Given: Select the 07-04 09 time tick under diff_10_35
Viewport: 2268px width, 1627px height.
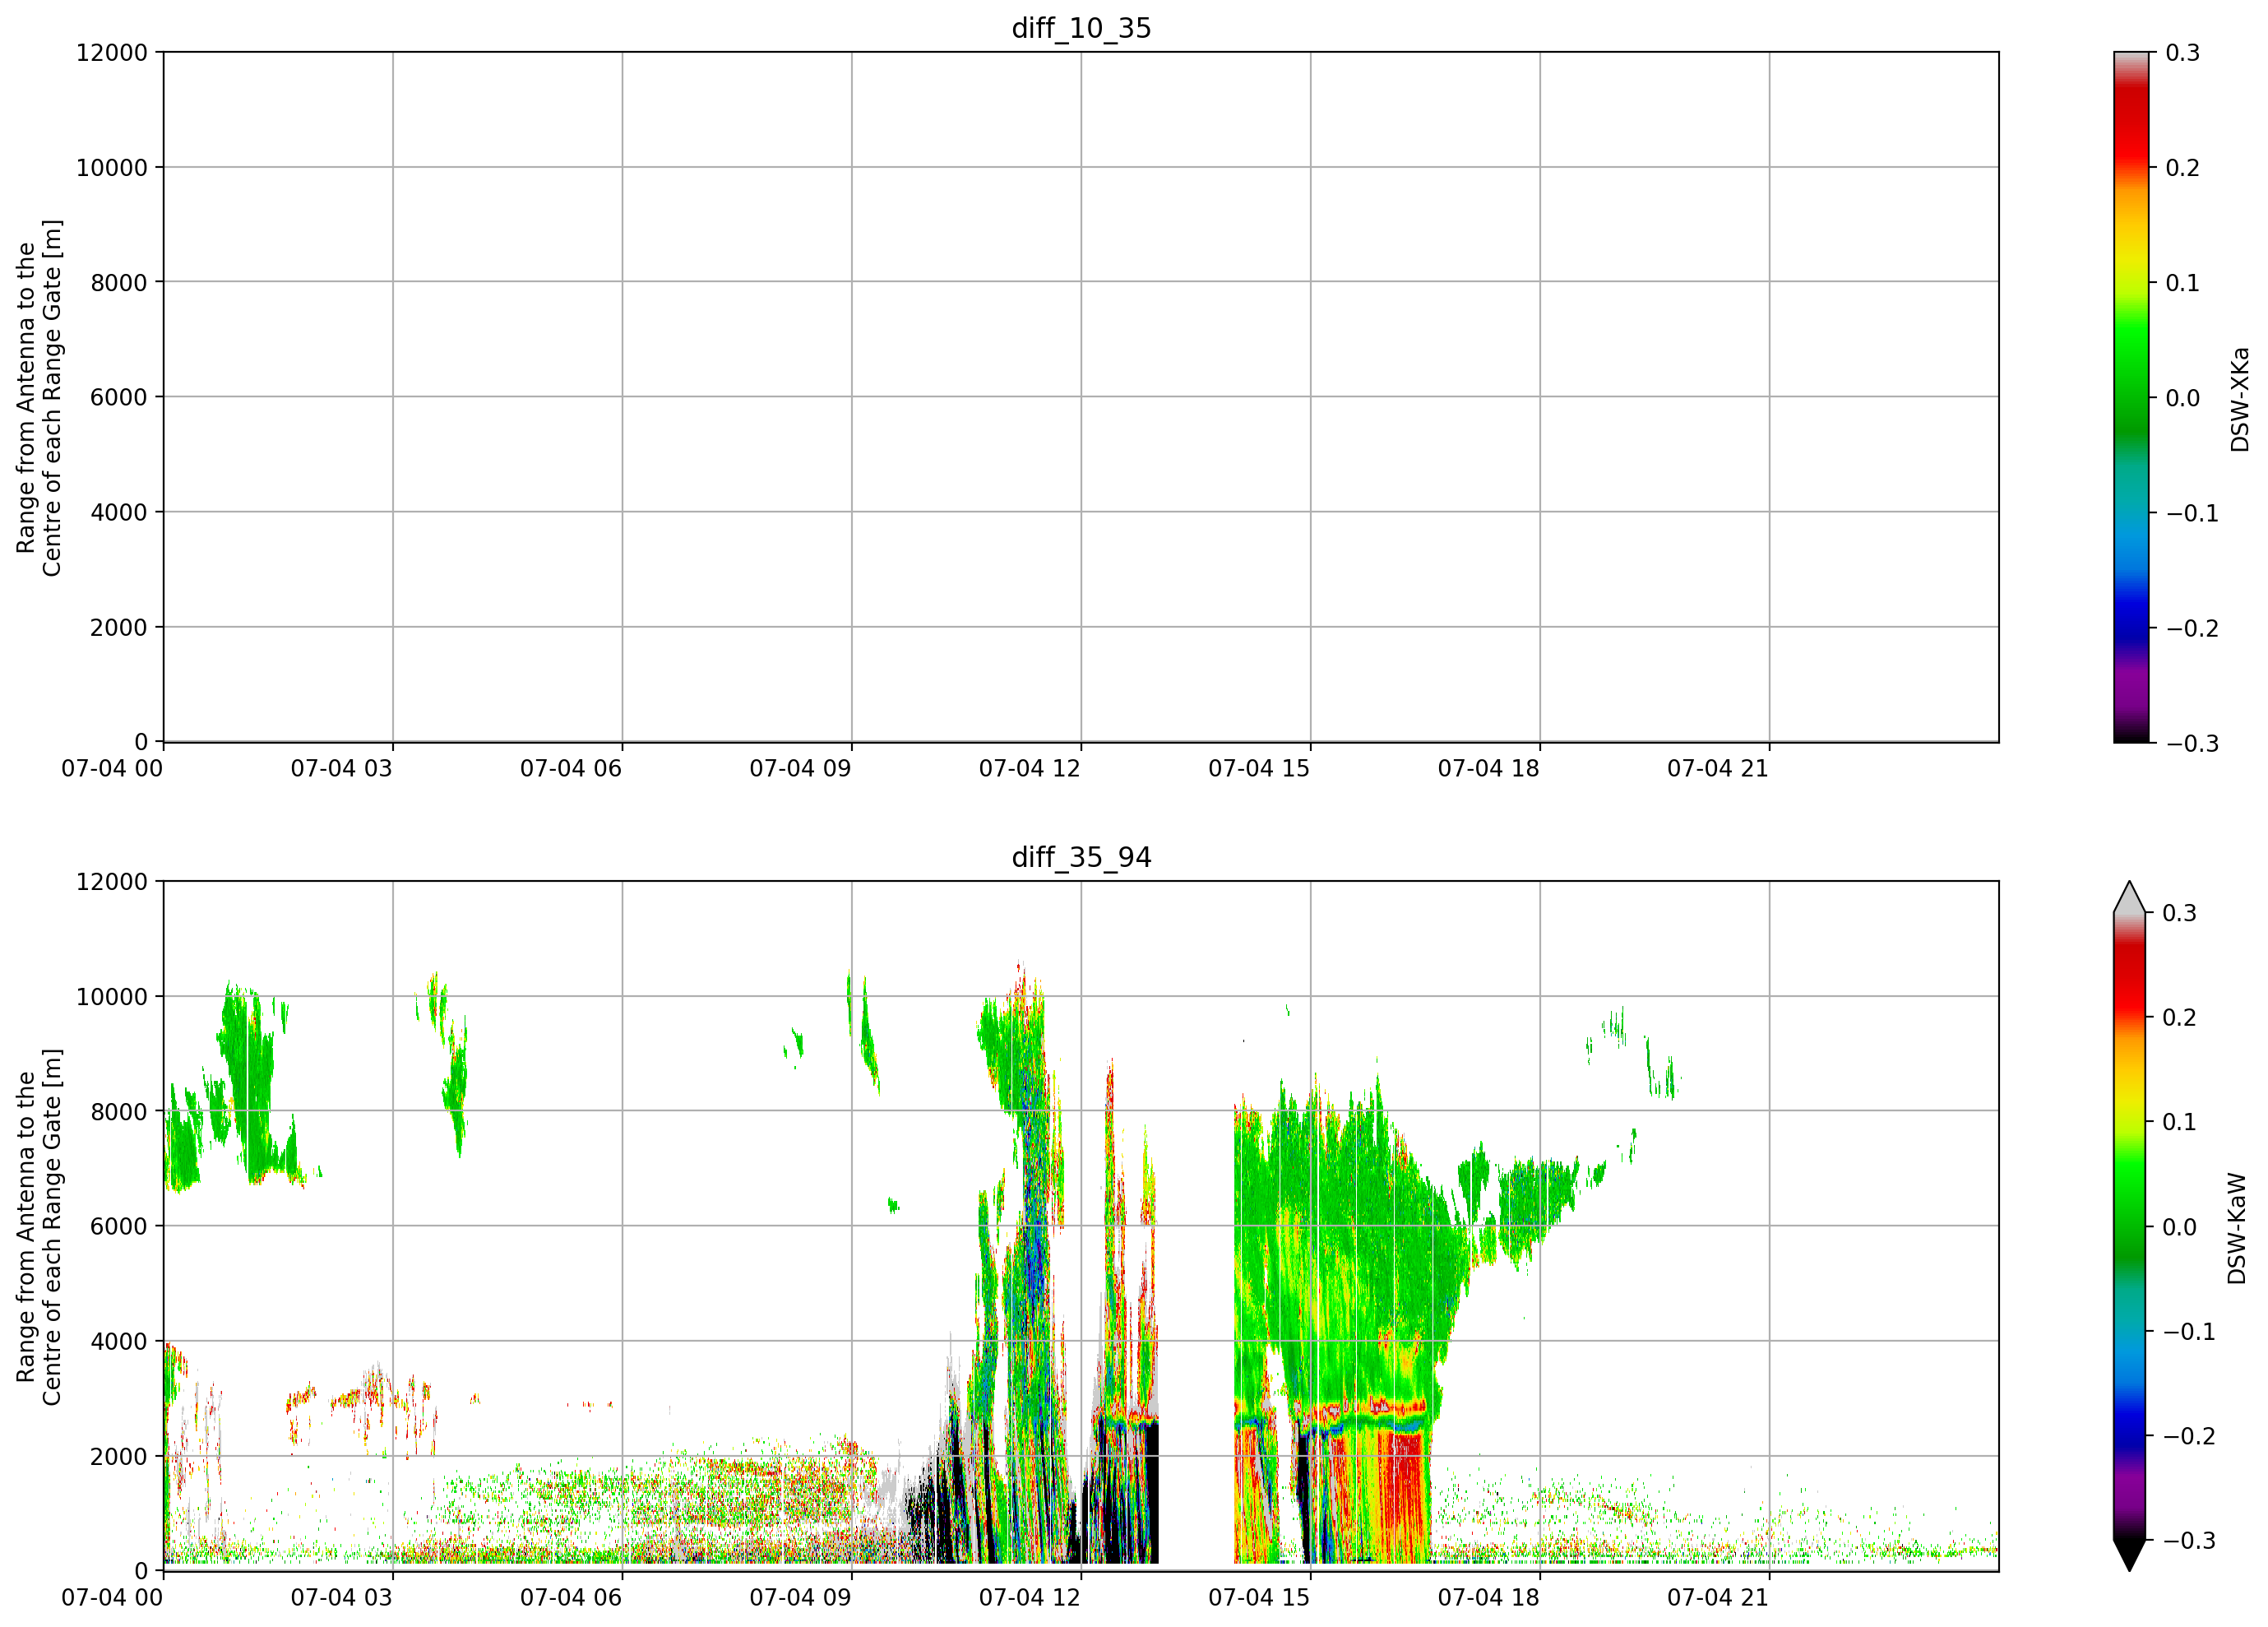Looking at the screenshot, I should 801,768.
